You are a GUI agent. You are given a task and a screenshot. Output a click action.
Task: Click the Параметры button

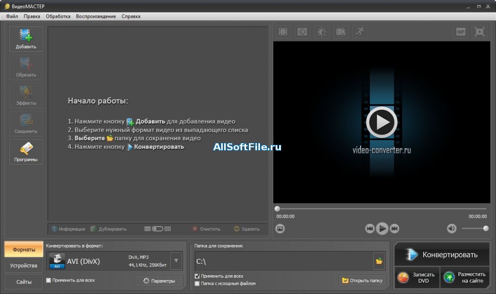(159, 281)
